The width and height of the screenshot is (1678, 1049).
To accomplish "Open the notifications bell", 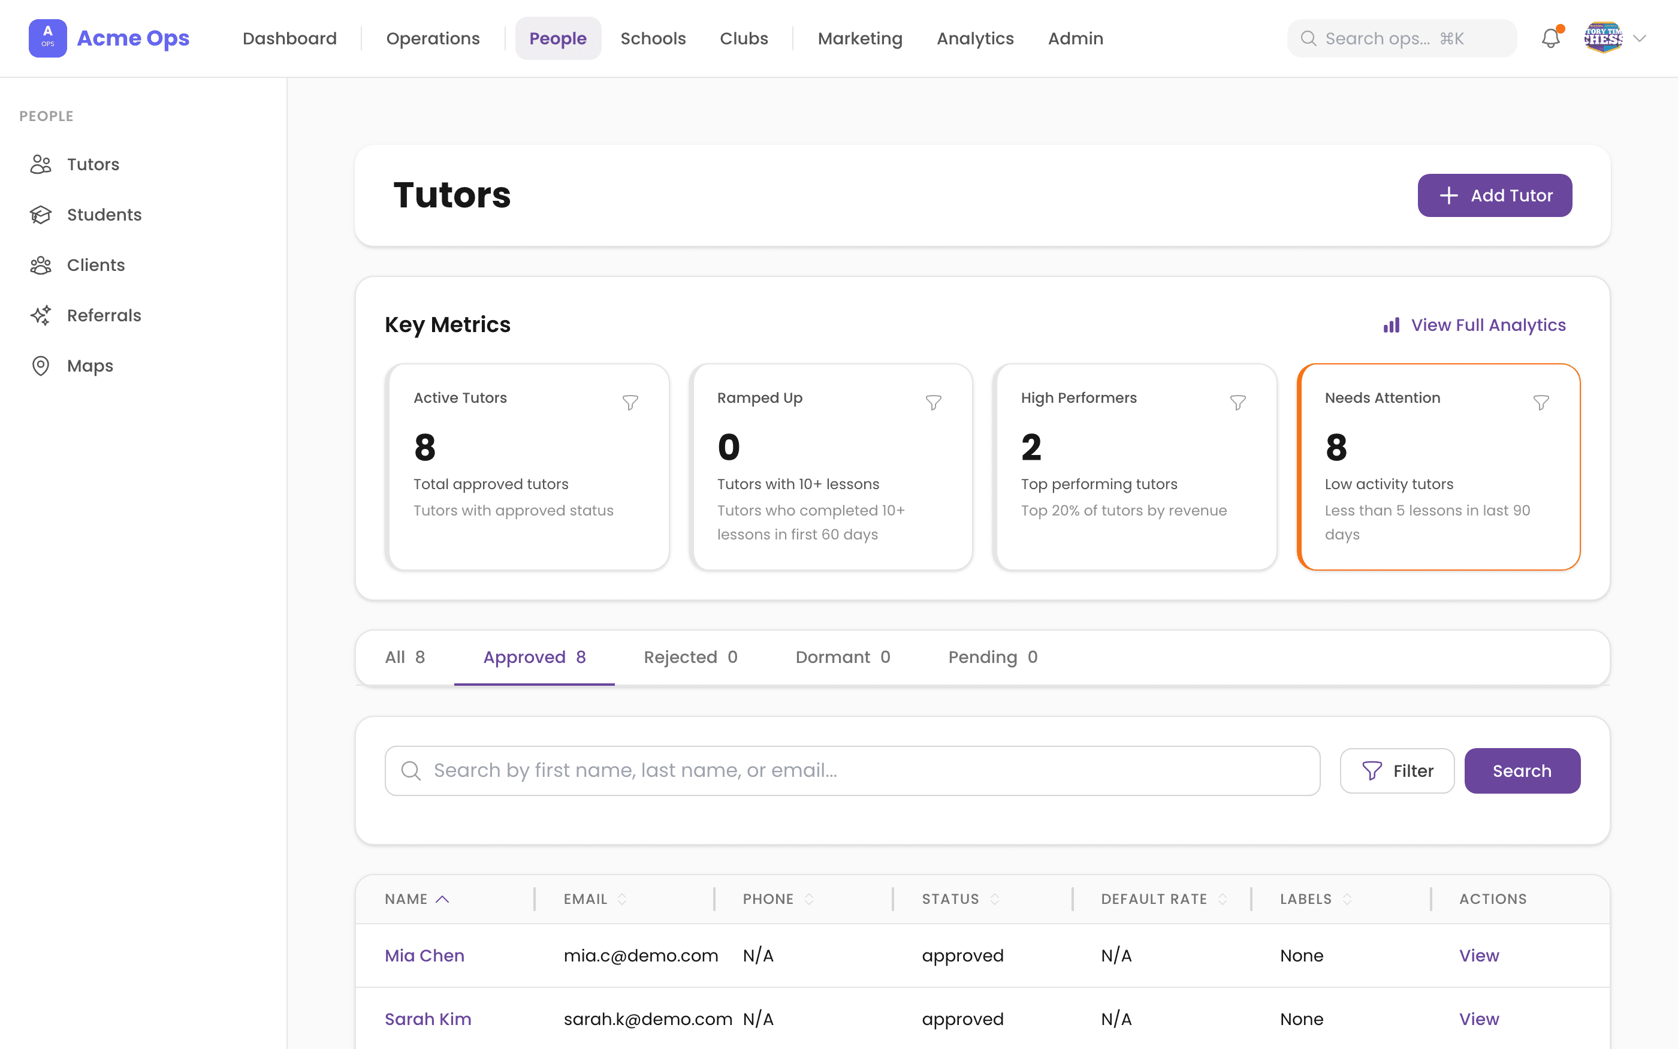I will click(1550, 38).
